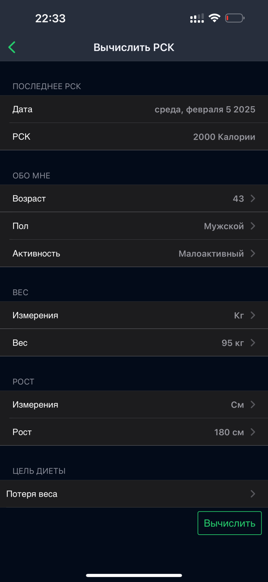
Task: Tap the green back arrow
Action: [12, 47]
